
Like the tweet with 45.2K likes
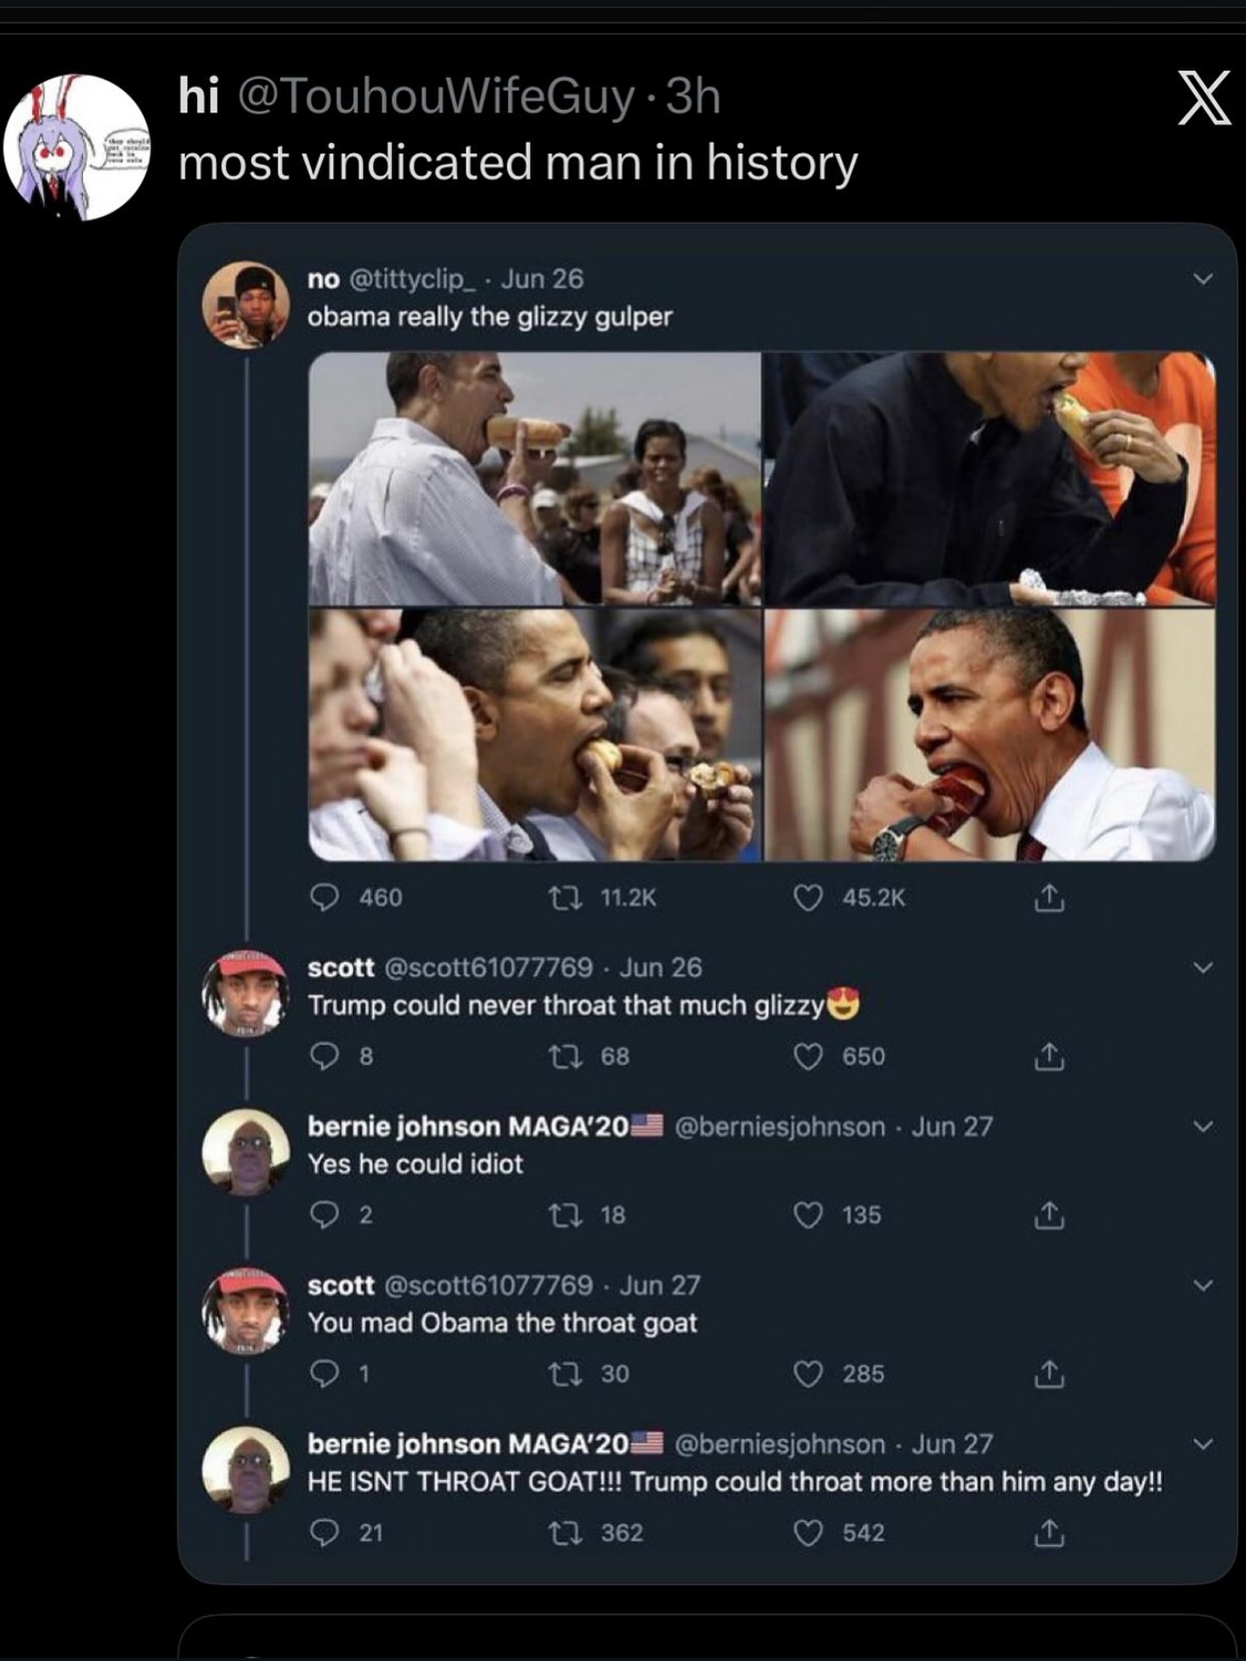pos(807,897)
